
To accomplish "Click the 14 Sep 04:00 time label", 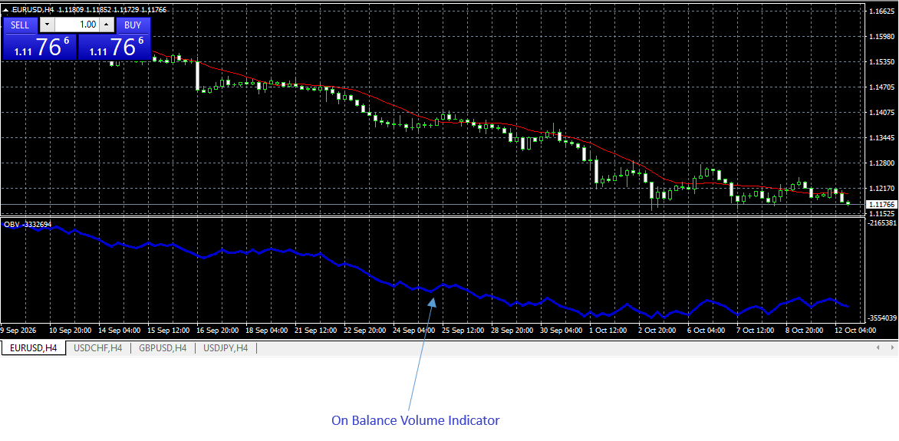I will pyautogui.click(x=119, y=331).
